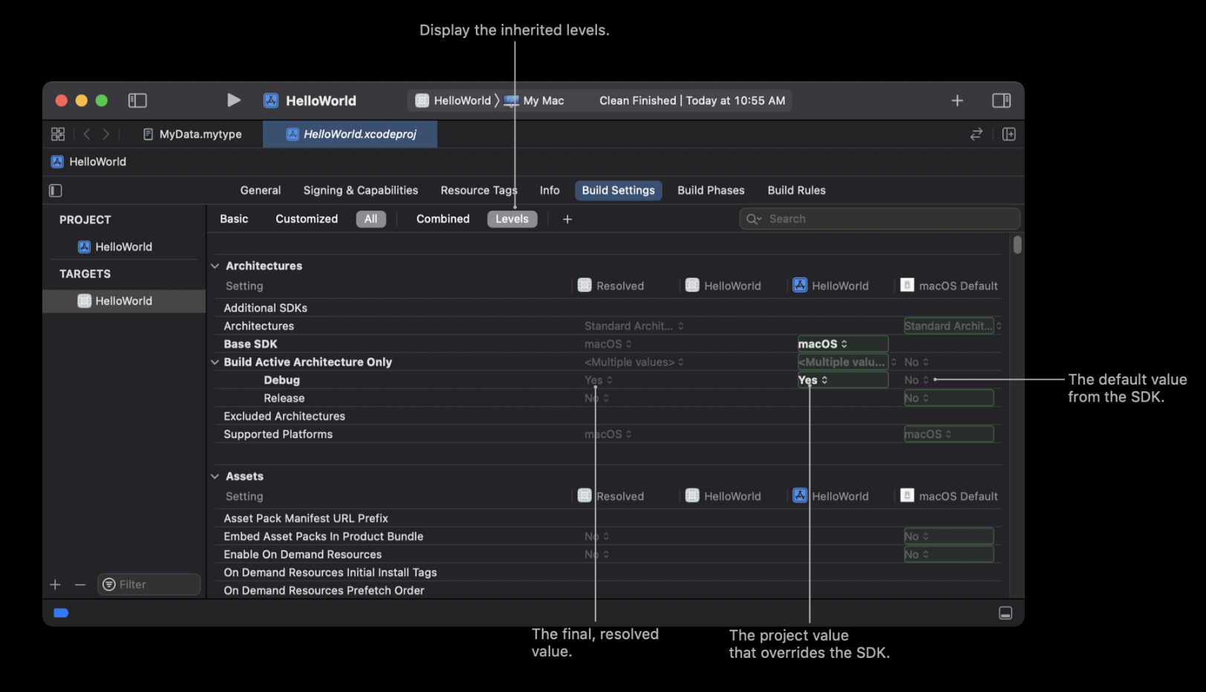Click the Resolved column icon in the Assets header
The height and width of the screenshot is (692, 1206).
click(584, 495)
